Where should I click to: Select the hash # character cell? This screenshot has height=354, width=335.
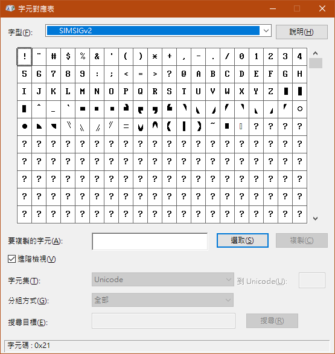(54, 56)
